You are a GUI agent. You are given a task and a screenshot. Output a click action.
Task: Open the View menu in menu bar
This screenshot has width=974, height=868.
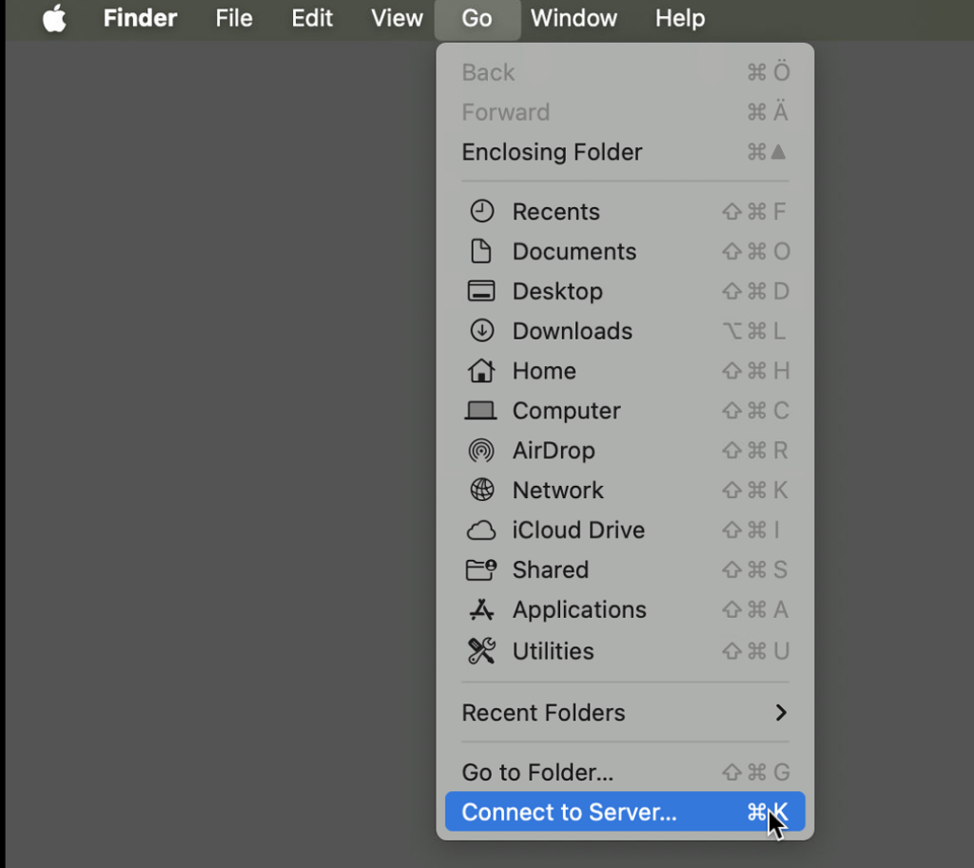pyautogui.click(x=397, y=18)
